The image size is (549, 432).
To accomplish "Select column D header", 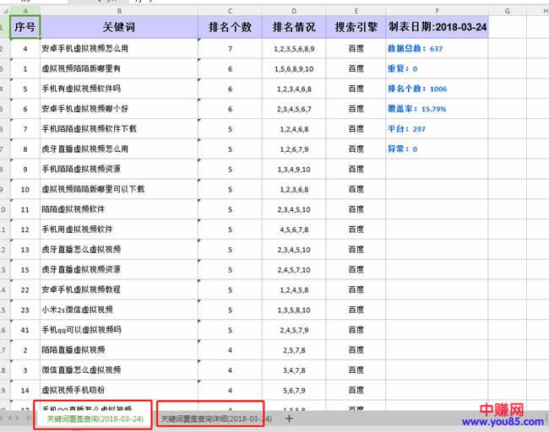I will coord(294,10).
